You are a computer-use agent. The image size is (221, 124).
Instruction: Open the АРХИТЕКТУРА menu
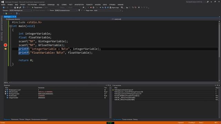point(79,4)
